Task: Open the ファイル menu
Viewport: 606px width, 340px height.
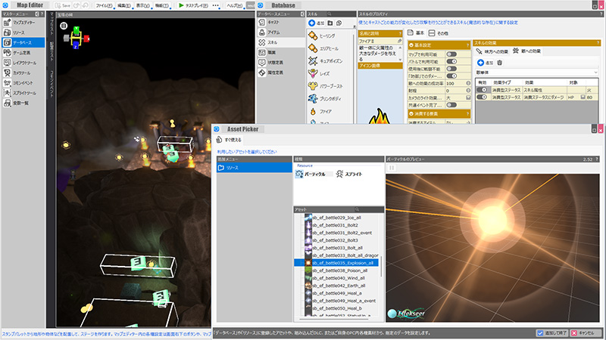Action: 105,5
